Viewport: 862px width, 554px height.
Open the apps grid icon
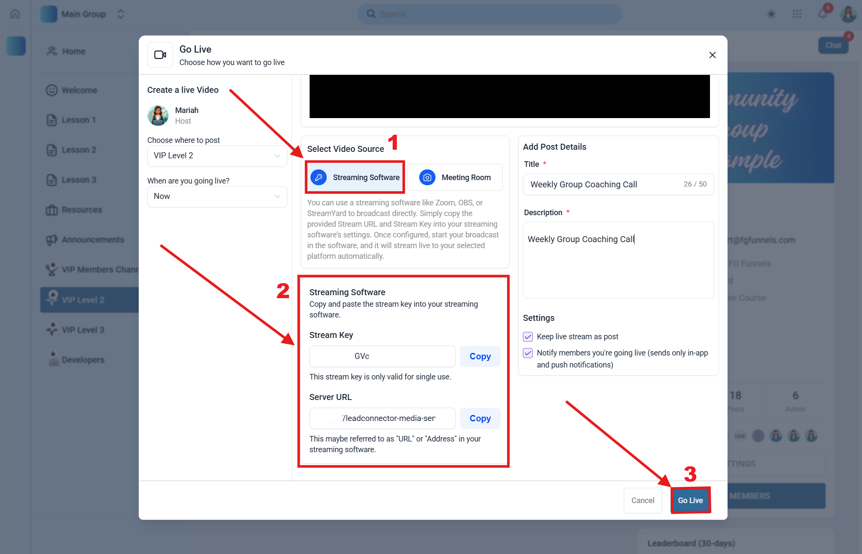[x=797, y=14]
